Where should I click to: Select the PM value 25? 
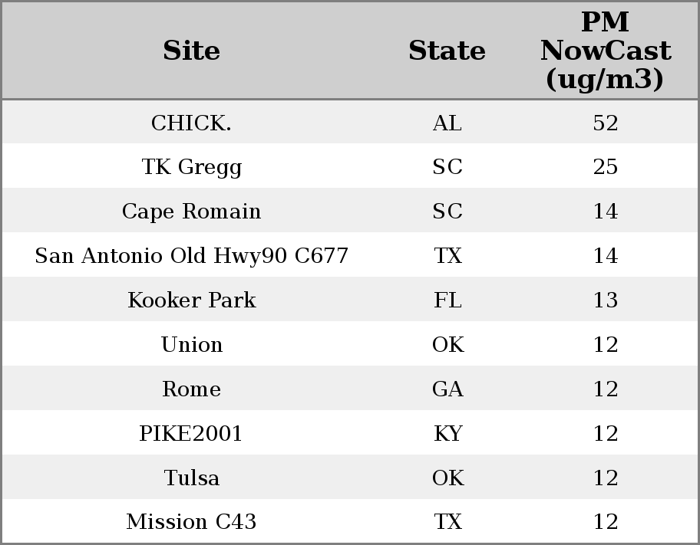click(605, 167)
